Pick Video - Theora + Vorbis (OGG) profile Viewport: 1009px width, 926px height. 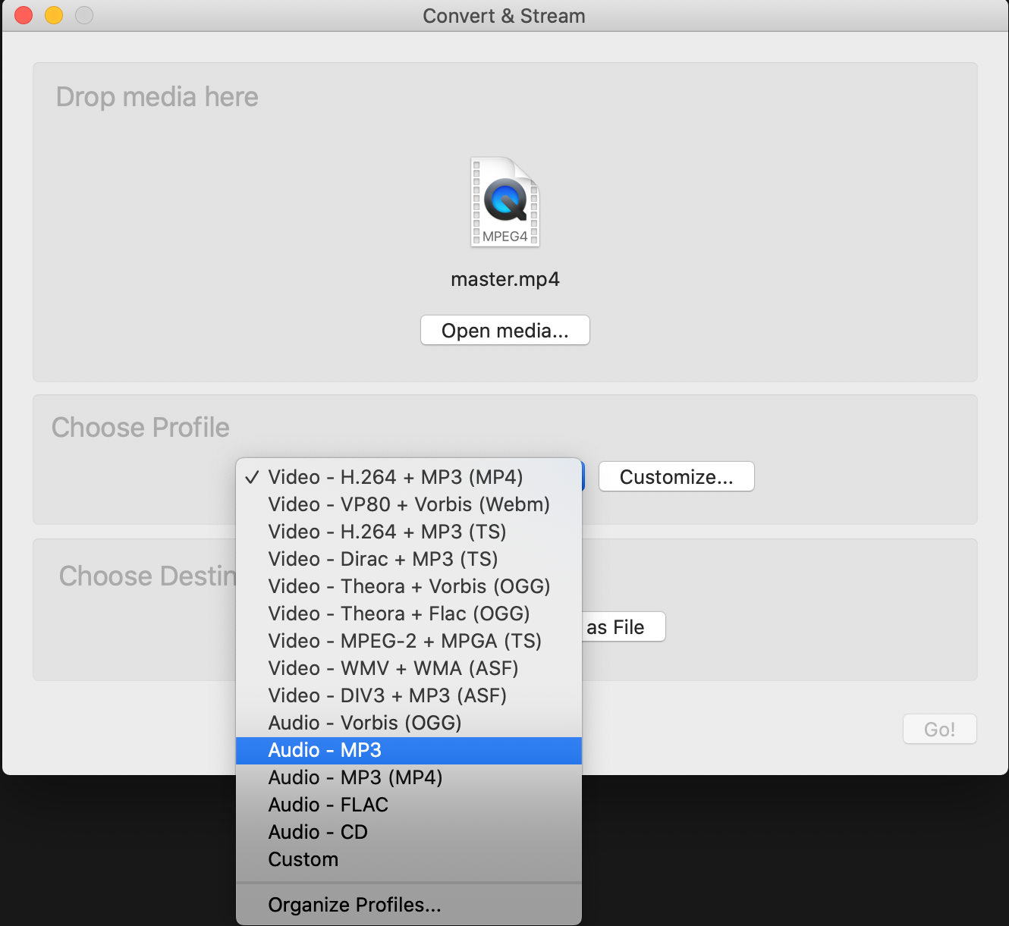tap(409, 586)
